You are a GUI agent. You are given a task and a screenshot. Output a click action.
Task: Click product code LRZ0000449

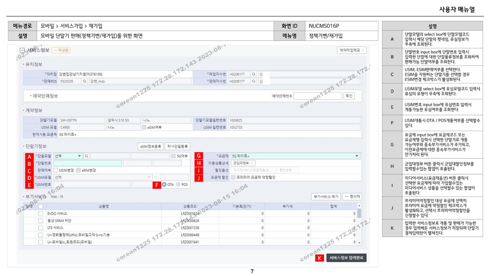190,235
